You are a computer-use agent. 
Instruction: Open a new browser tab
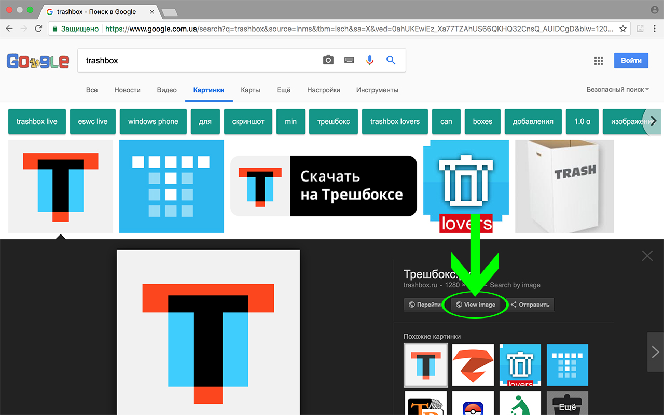(170, 12)
